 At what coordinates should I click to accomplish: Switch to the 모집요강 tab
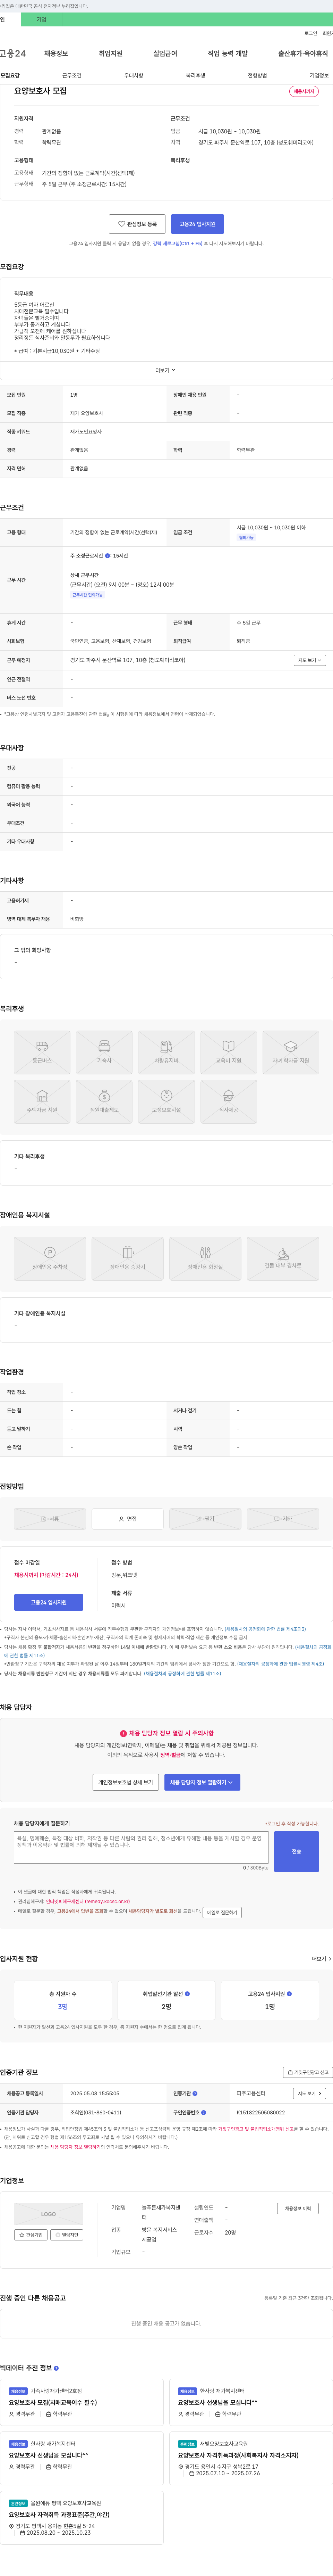click(10, 75)
